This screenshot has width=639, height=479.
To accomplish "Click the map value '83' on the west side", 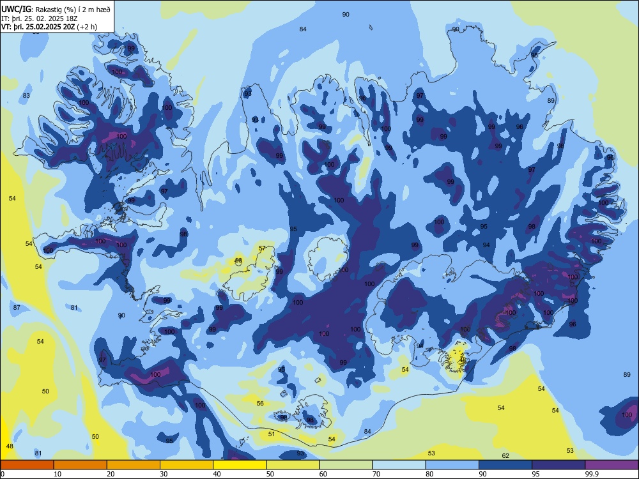I will click(26, 95).
